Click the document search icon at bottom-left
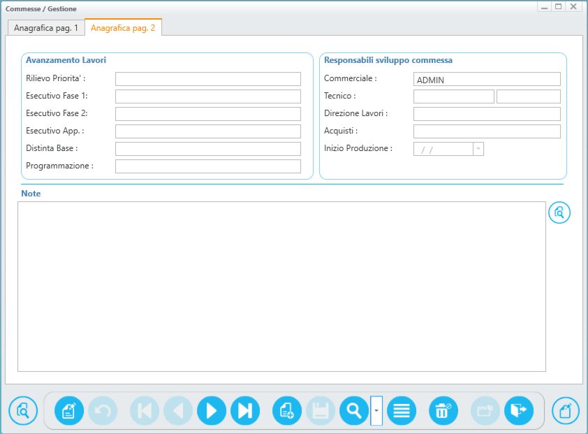The image size is (588, 434). 23,410
